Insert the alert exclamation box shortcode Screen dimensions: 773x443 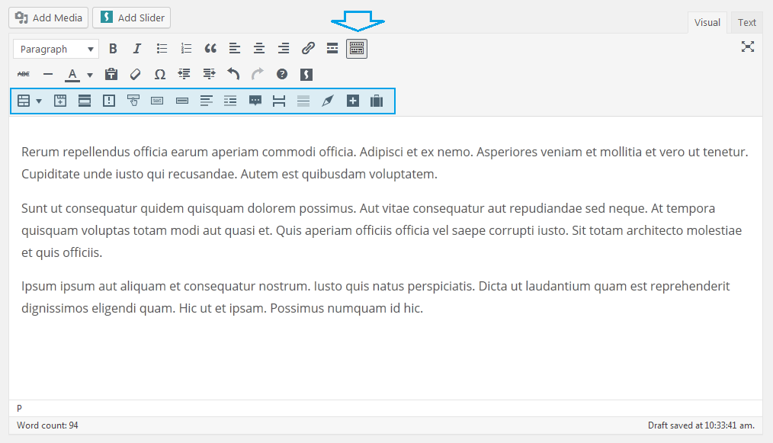point(109,101)
